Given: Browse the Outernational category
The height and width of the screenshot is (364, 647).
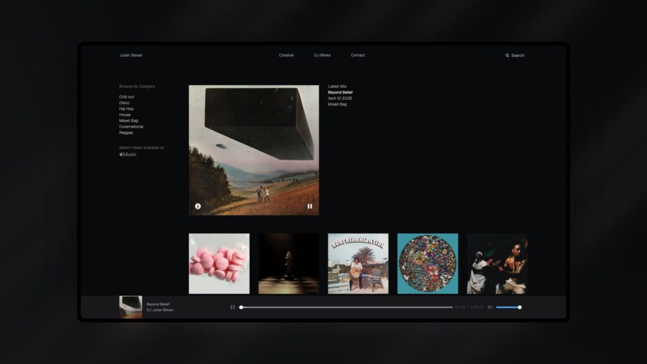Looking at the screenshot, I should coord(131,126).
